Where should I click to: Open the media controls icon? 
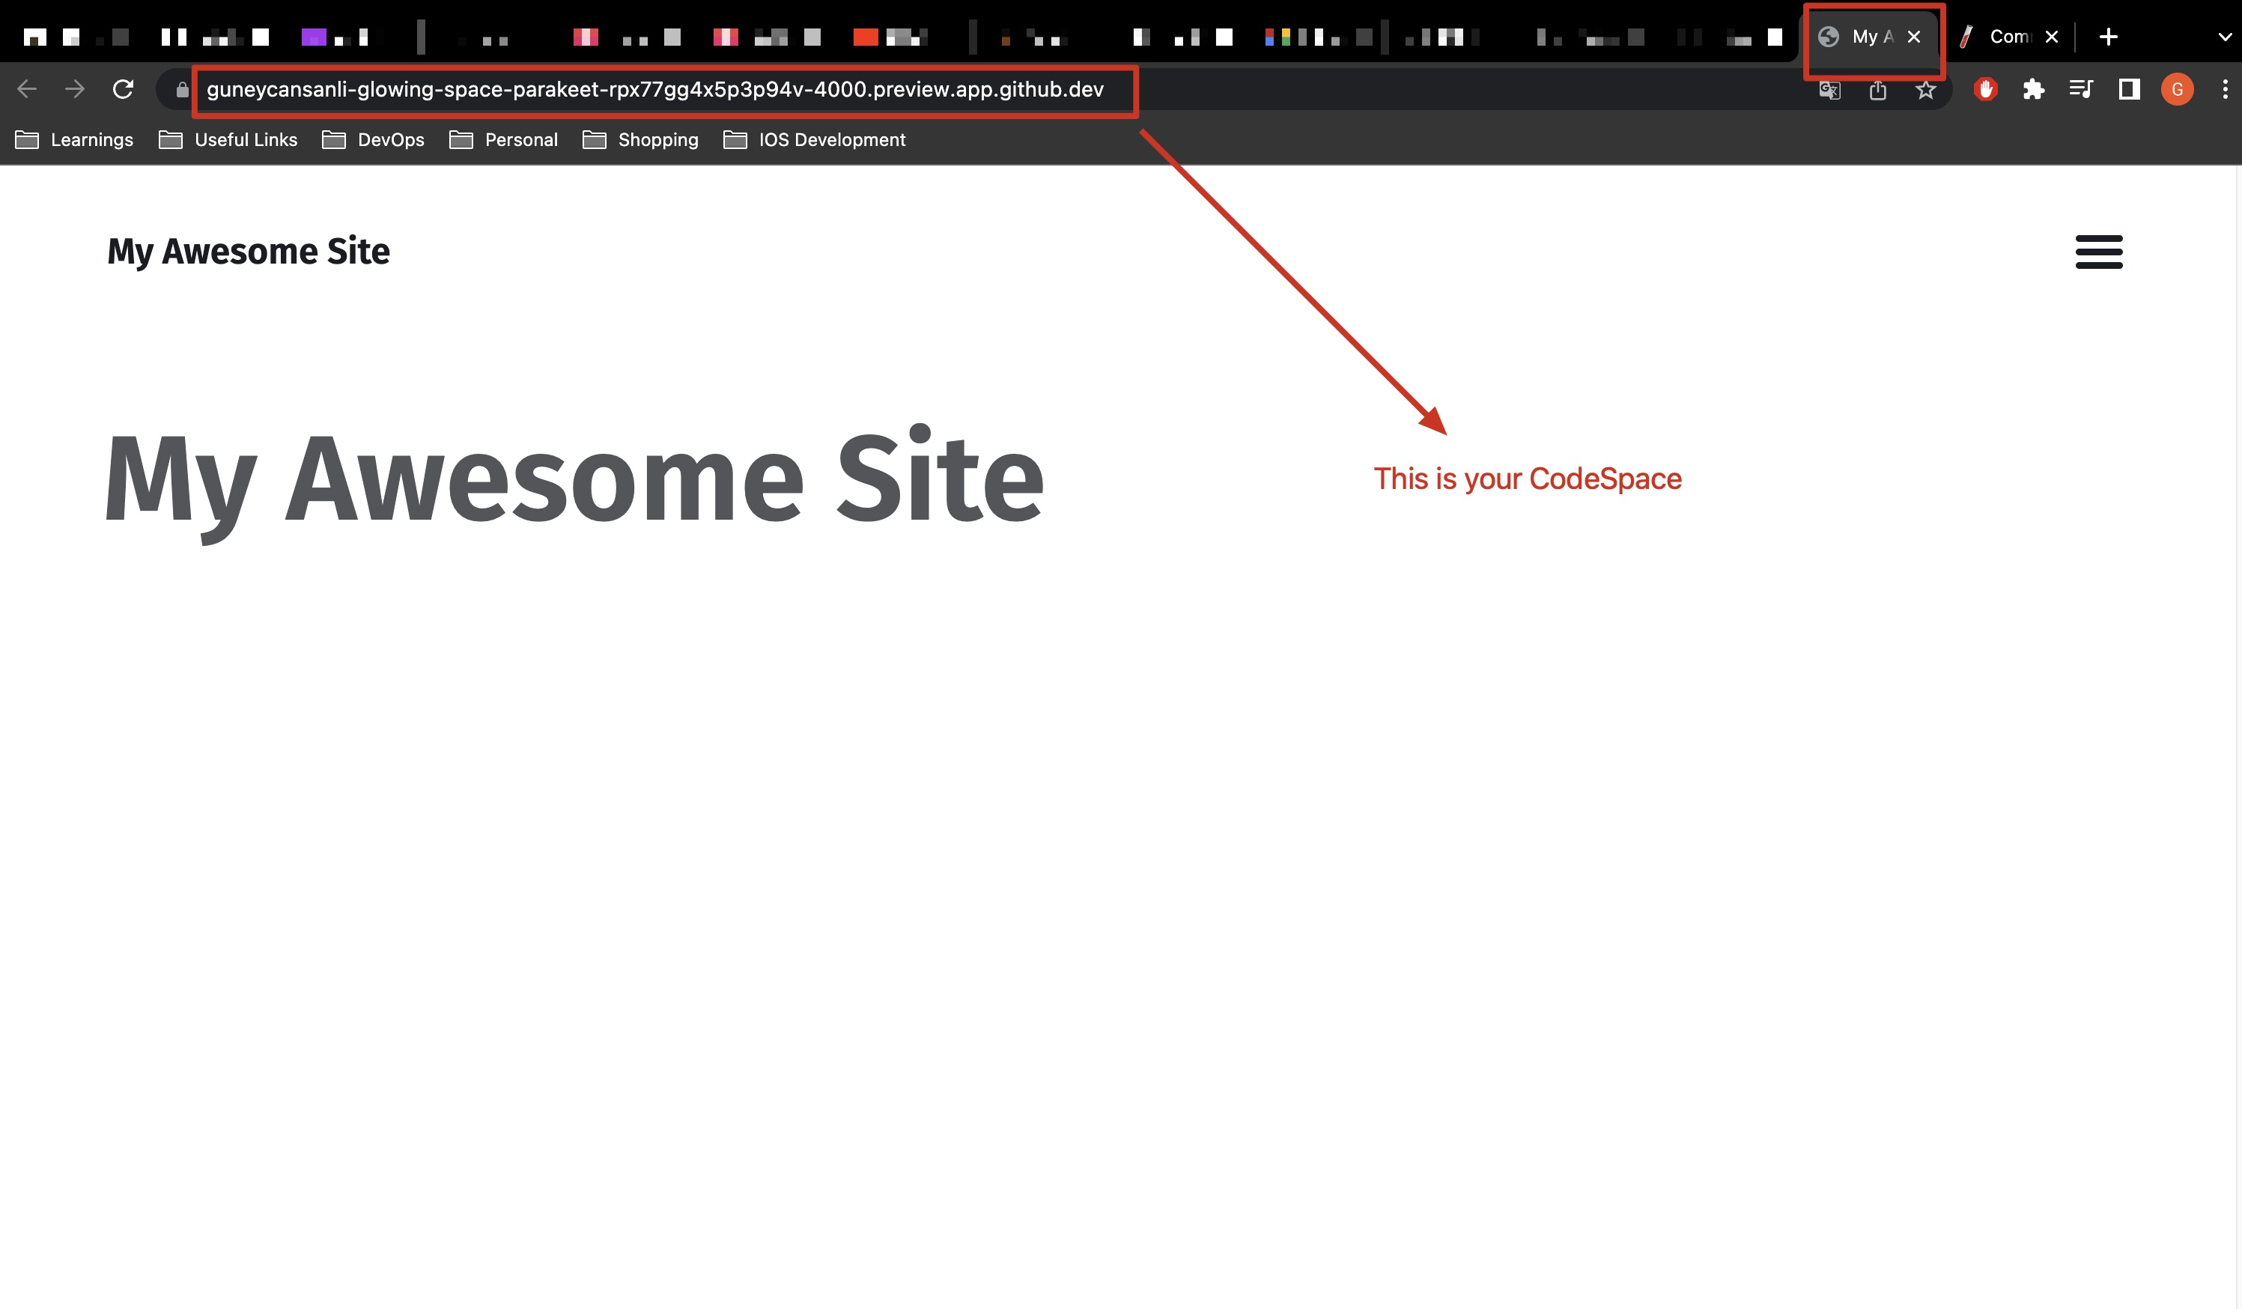(x=2081, y=89)
